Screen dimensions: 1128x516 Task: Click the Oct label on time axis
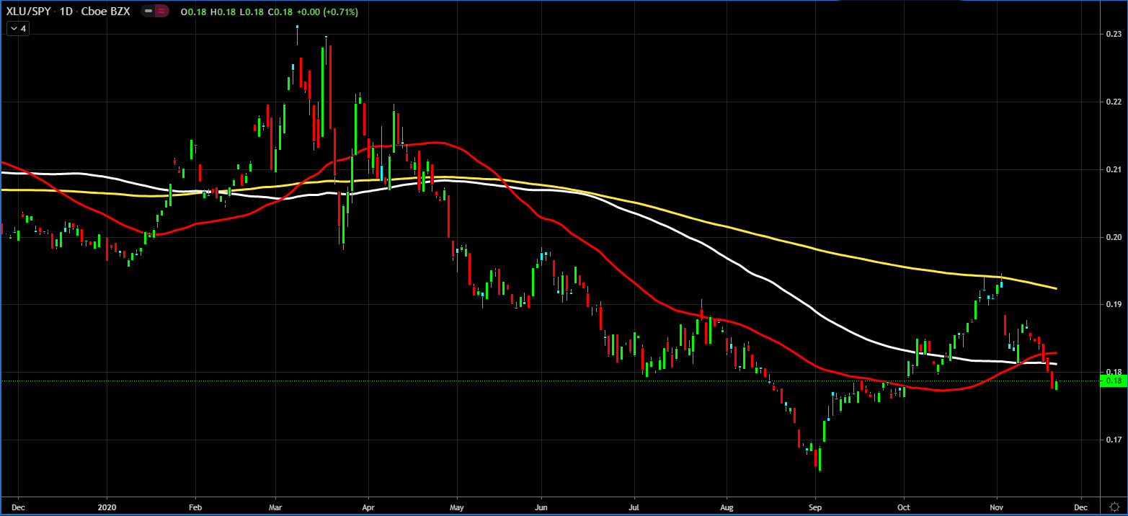(903, 507)
